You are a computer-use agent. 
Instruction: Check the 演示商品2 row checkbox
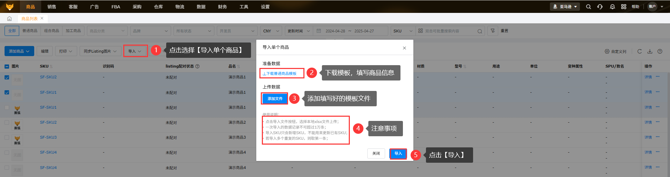coord(7,123)
